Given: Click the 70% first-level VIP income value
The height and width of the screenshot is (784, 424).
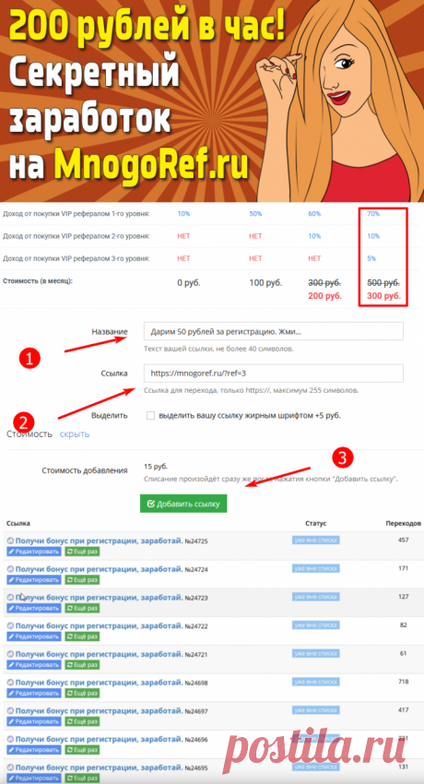Looking at the screenshot, I should tap(373, 213).
